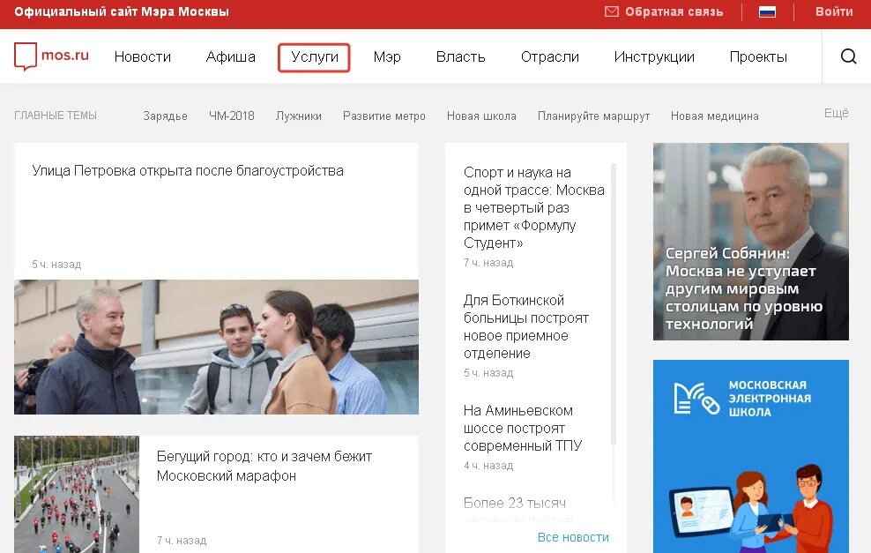Click the Московская электронная школа logo icon
The height and width of the screenshot is (553, 871).
pos(696,399)
